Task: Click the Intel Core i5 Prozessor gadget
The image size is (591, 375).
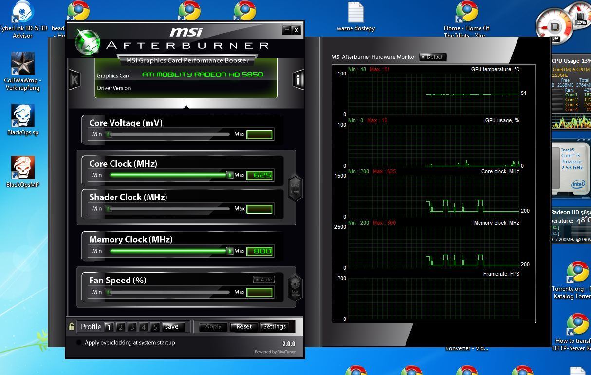Action: click(571, 169)
